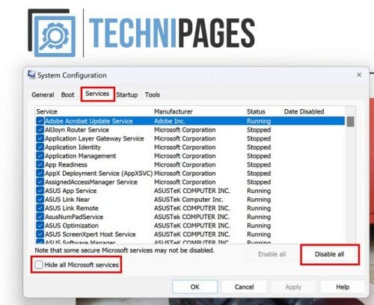
Task: Toggle ASUS App Service checkbox
Action: (x=40, y=191)
